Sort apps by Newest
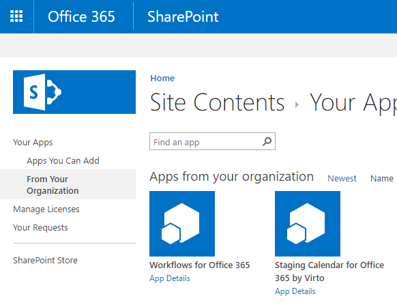Image resolution: width=397 pixels, height=307 pixels. click(x=342, y=179)
